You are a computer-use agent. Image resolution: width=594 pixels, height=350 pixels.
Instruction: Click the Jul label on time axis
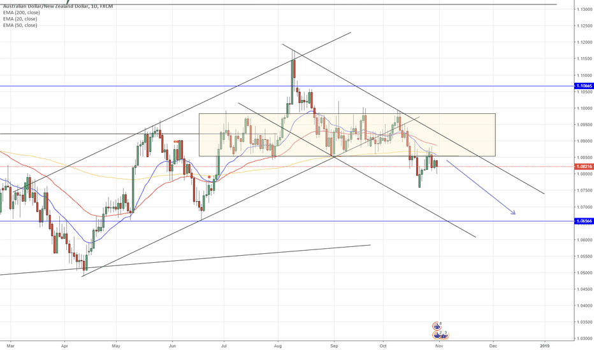pos(224,346)
